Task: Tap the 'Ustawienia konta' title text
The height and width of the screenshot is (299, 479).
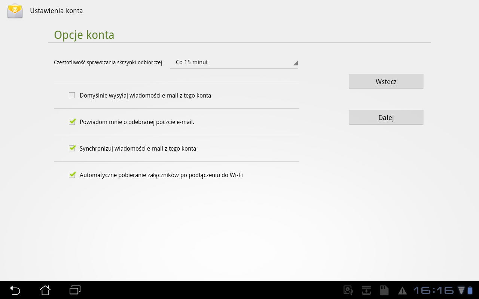Action: pyautogui.click(x=57, y=11)
